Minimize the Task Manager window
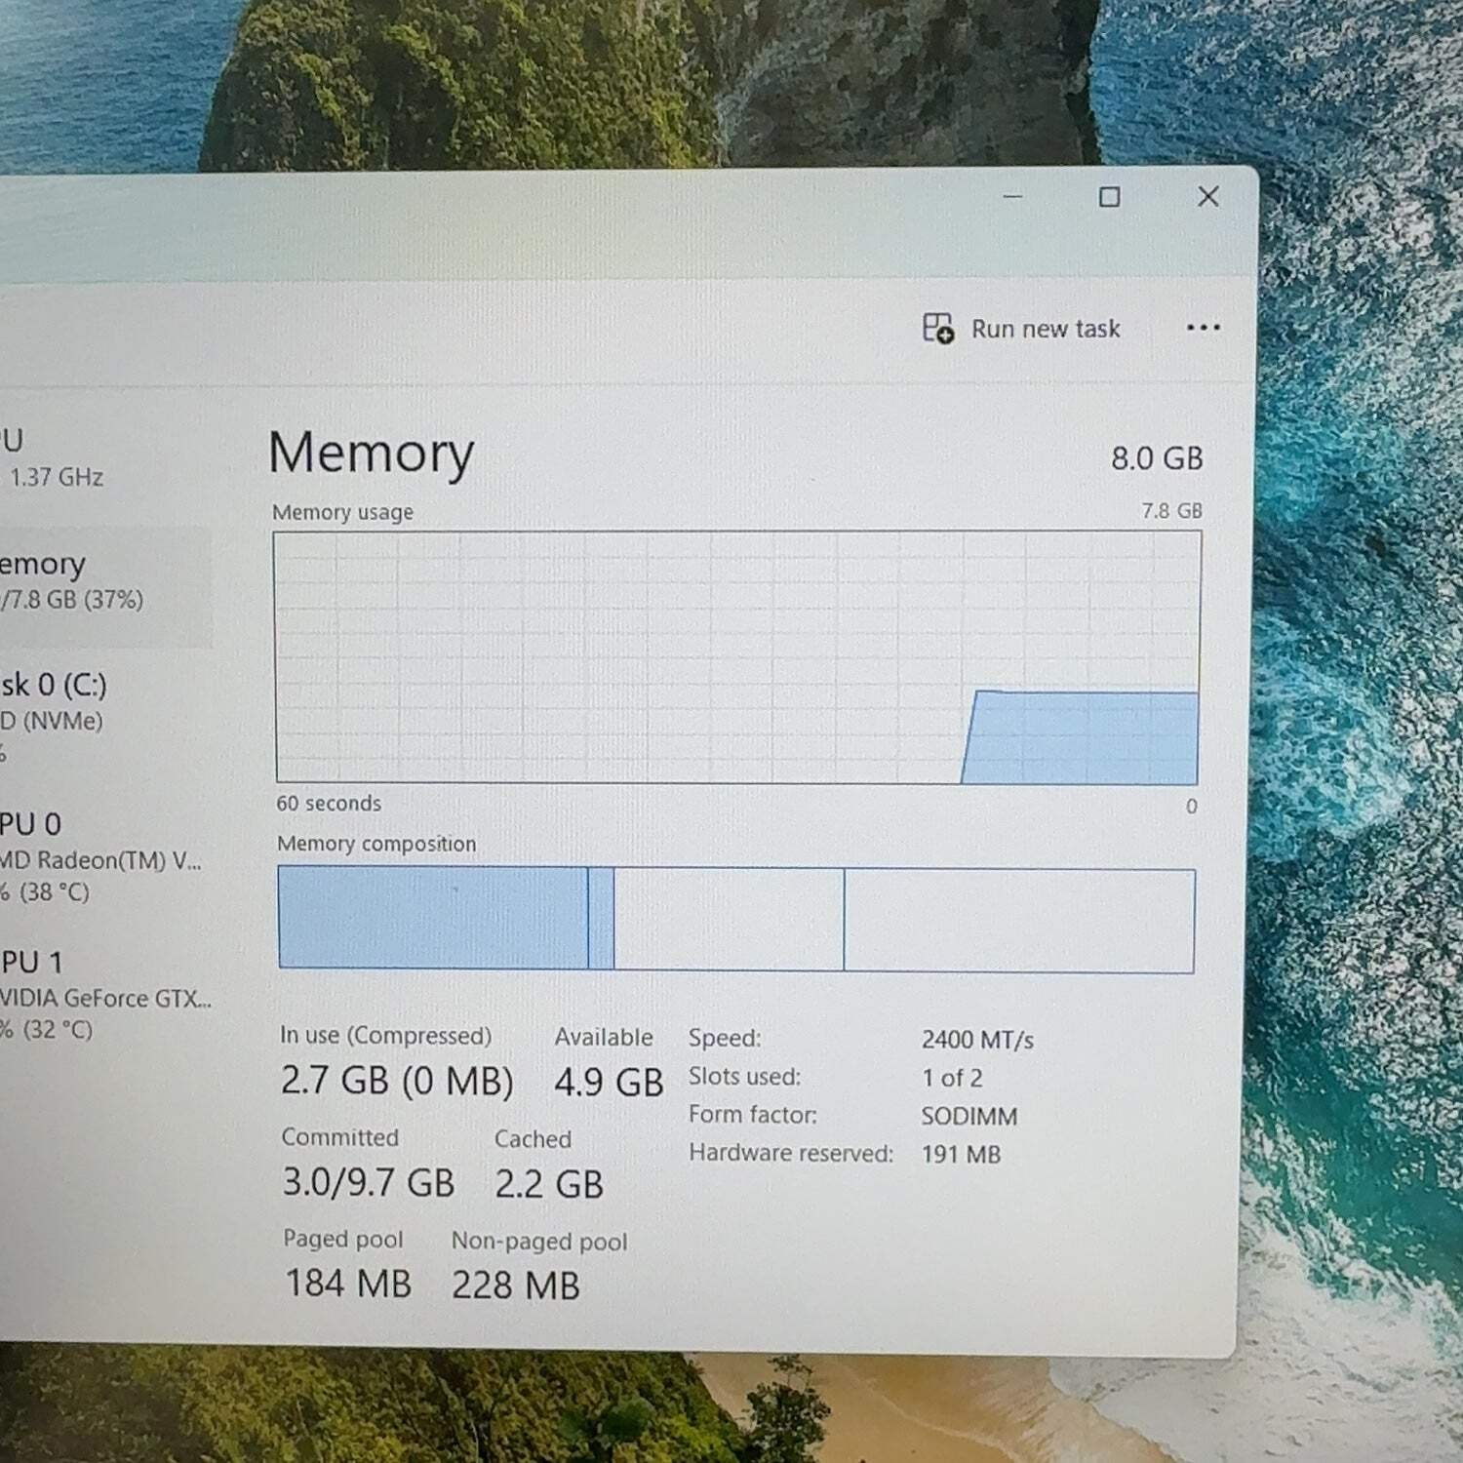Viewport: 1463px width, 1463px height. point(1013,196)
